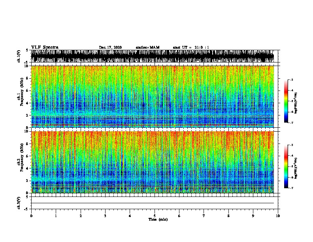Viewport: 313px width, 242px height.
Task: Click time axis tick label "2"
Action: point(81,216)
